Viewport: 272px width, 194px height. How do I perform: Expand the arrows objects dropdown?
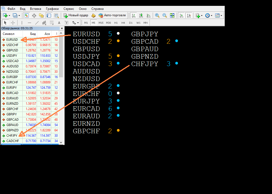pos(78,23)
